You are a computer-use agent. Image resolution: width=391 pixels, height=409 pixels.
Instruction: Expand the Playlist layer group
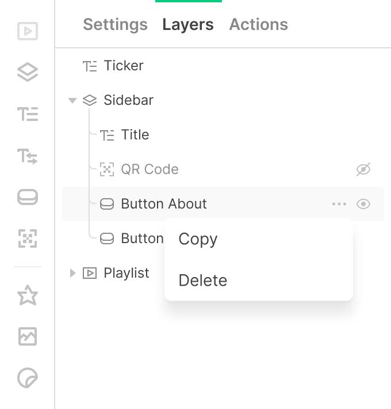72,273
